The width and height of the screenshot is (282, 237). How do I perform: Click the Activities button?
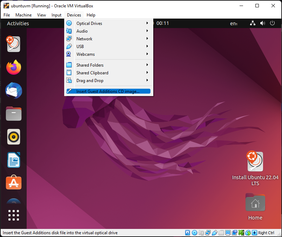pos(18,23)
